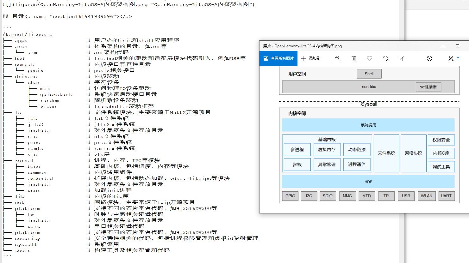469x263 pixels.
Task: Click the compat tree entry
Action: pos(24,65)
